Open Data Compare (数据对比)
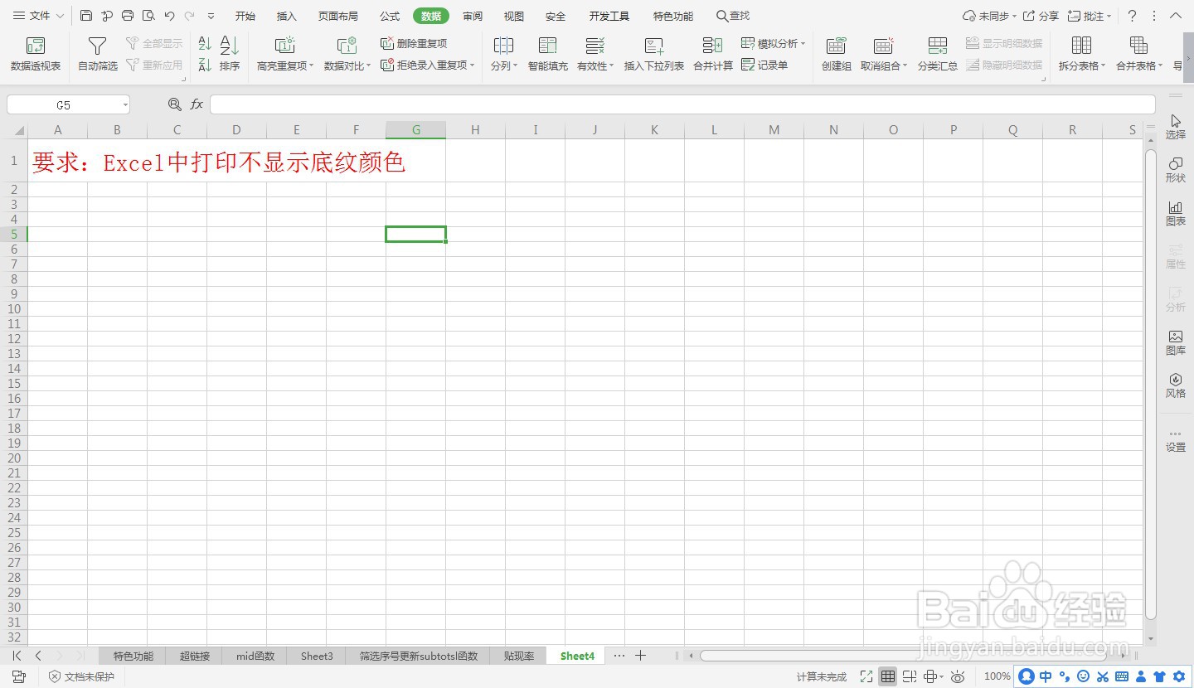1194x688 pixels. tap(347, 54)
